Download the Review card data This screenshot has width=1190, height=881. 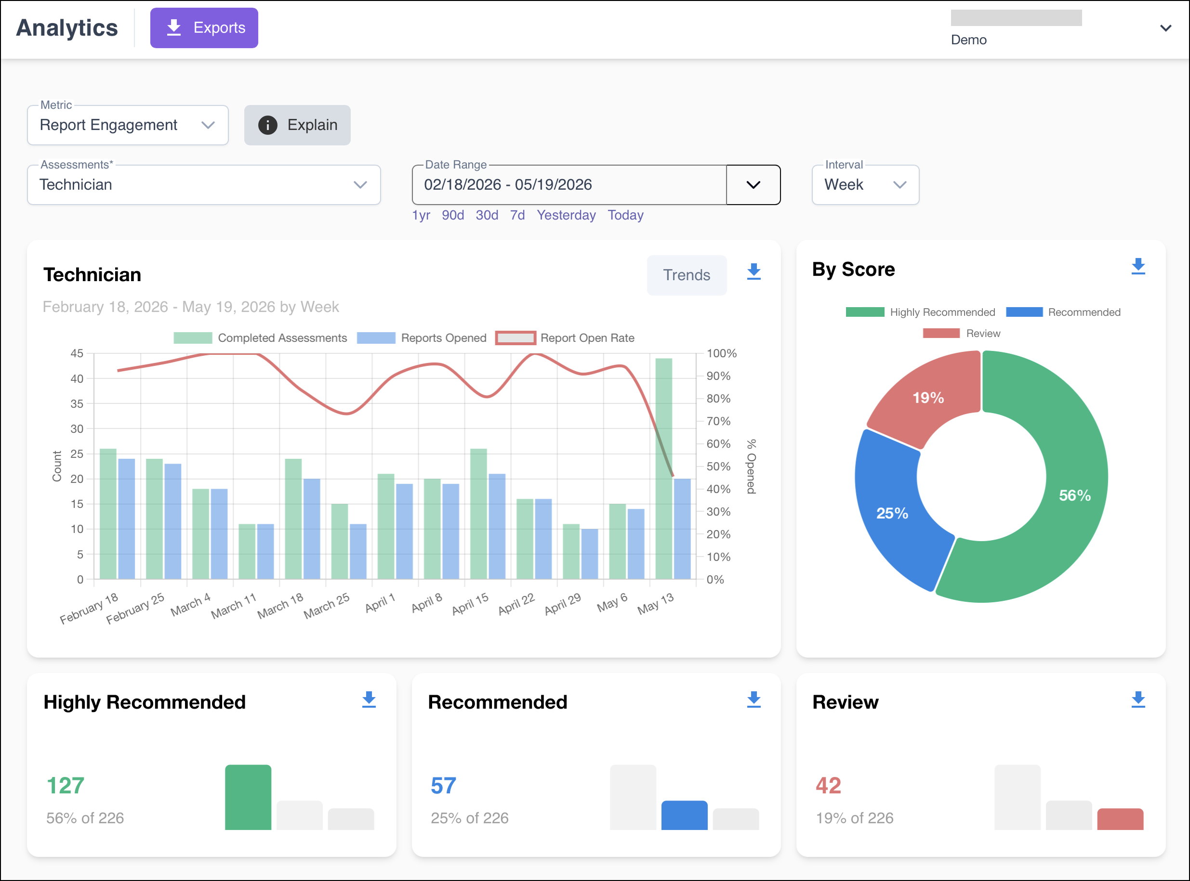pyautogui.click(x=1138, y=700)
